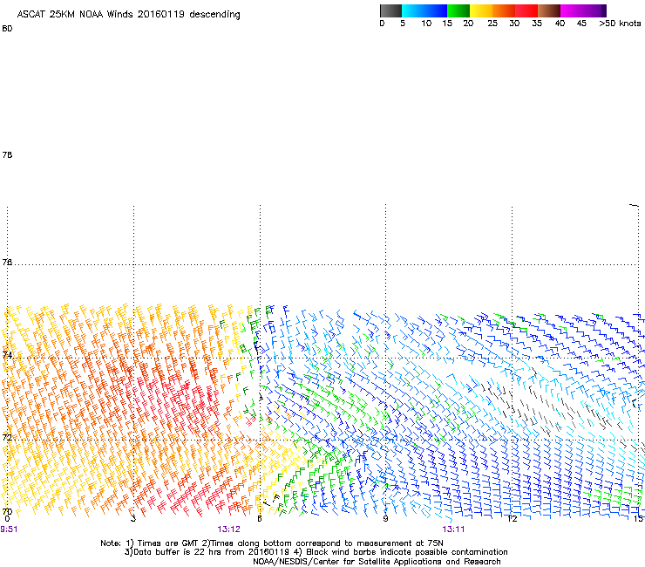Click the 20 label under the color scale
645x567 pixels.
click(468, 24)
